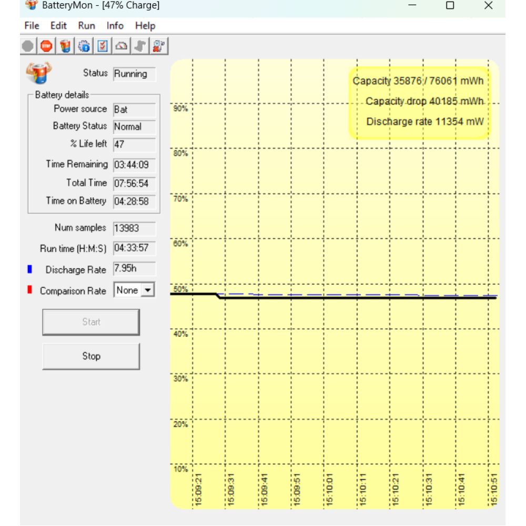Open the Run menu
Image resolution: width=526 pixels, height=526 pixels.
point(87,26)
